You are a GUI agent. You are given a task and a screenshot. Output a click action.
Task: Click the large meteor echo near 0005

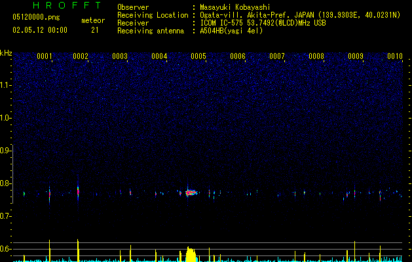pyautogui.click(x=191, y=193)
